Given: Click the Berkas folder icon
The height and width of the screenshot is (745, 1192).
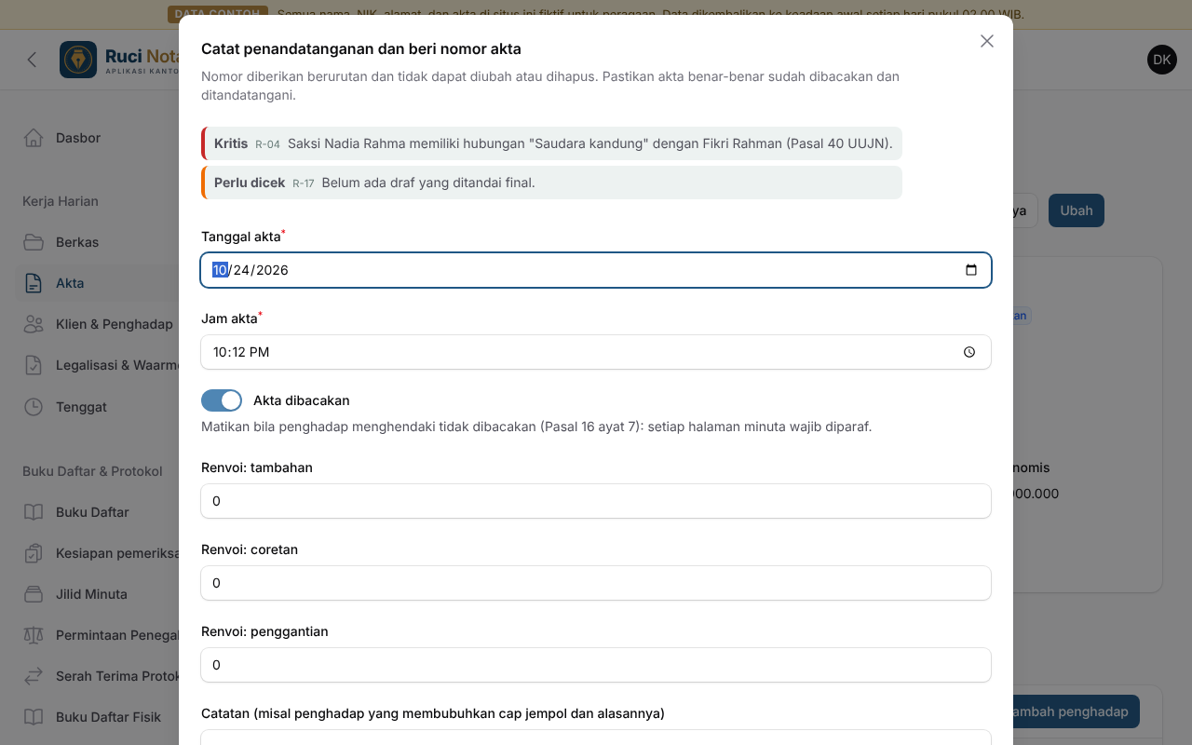Looking at the screenshot, I should pyautogui.click(x=34, y=242).
